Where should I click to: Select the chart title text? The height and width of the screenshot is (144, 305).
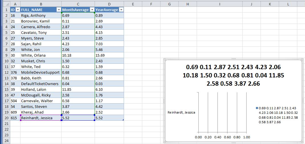233,75
